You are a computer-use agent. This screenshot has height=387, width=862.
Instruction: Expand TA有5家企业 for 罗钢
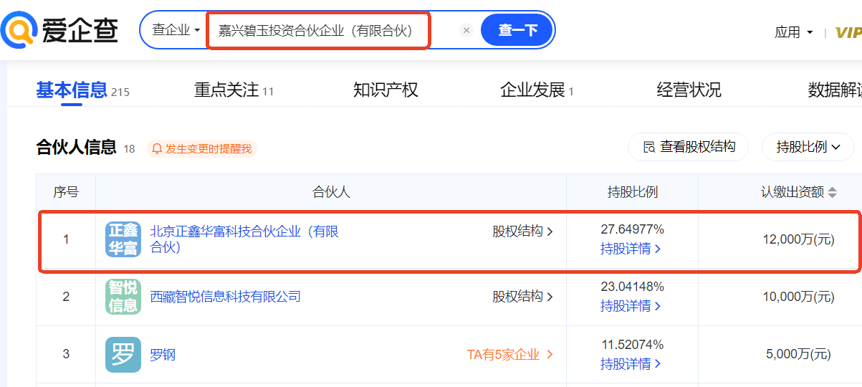[509, 354]
